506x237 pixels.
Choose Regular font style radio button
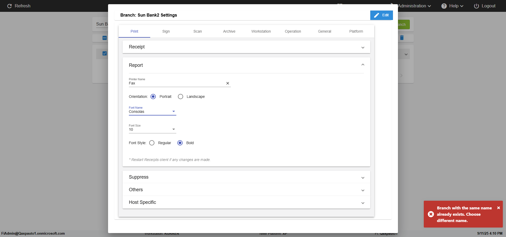[152, 143]
